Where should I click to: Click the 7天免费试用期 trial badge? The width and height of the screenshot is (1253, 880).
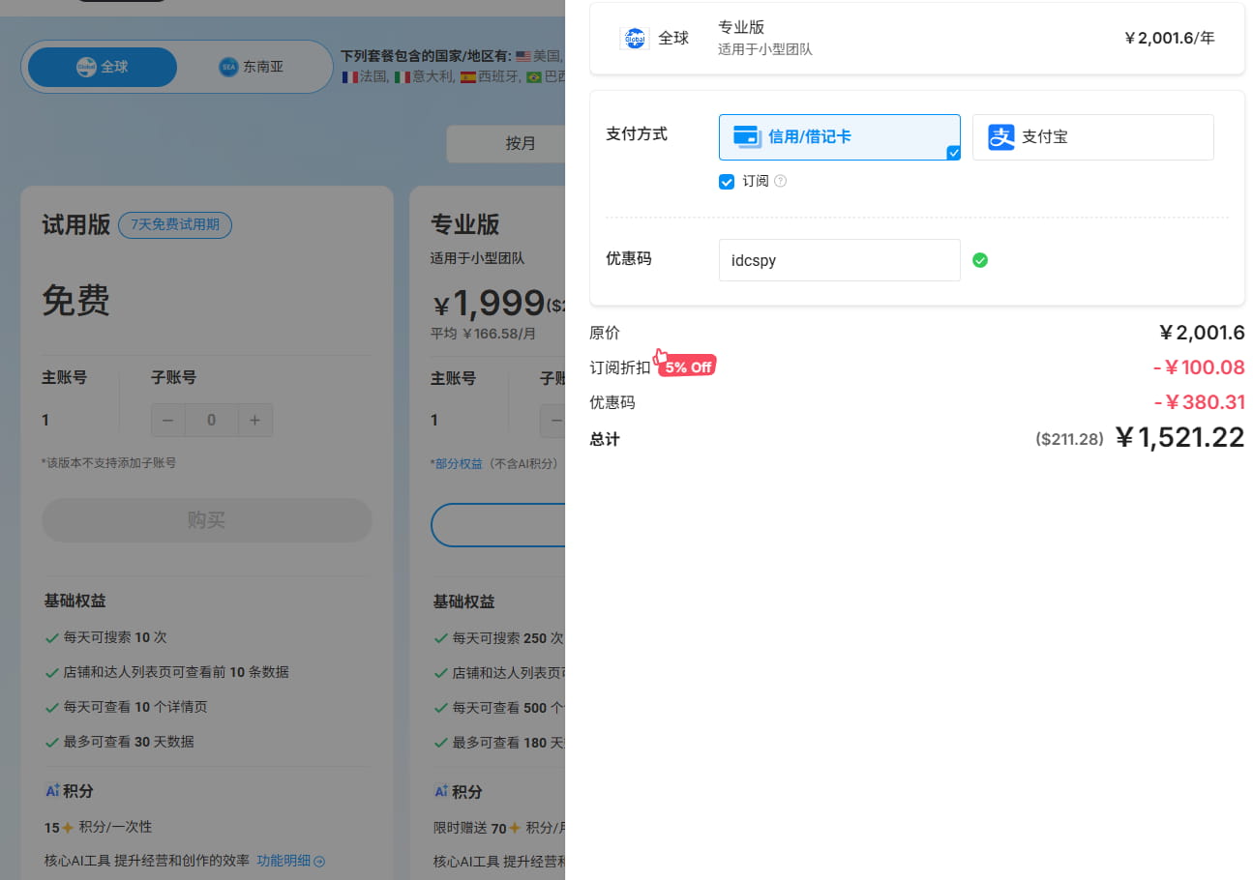175,224
